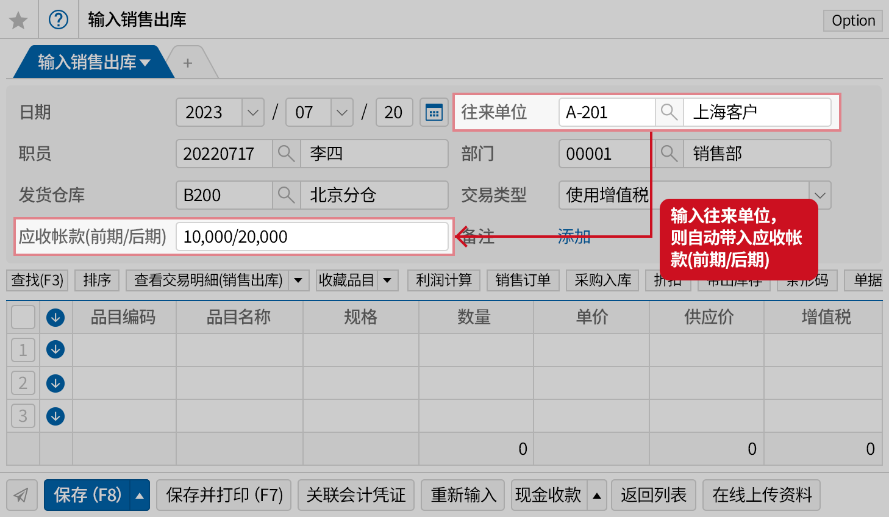Open the help question mark icon
Viewport: 889px width, 517px height.
click(59, 20)
